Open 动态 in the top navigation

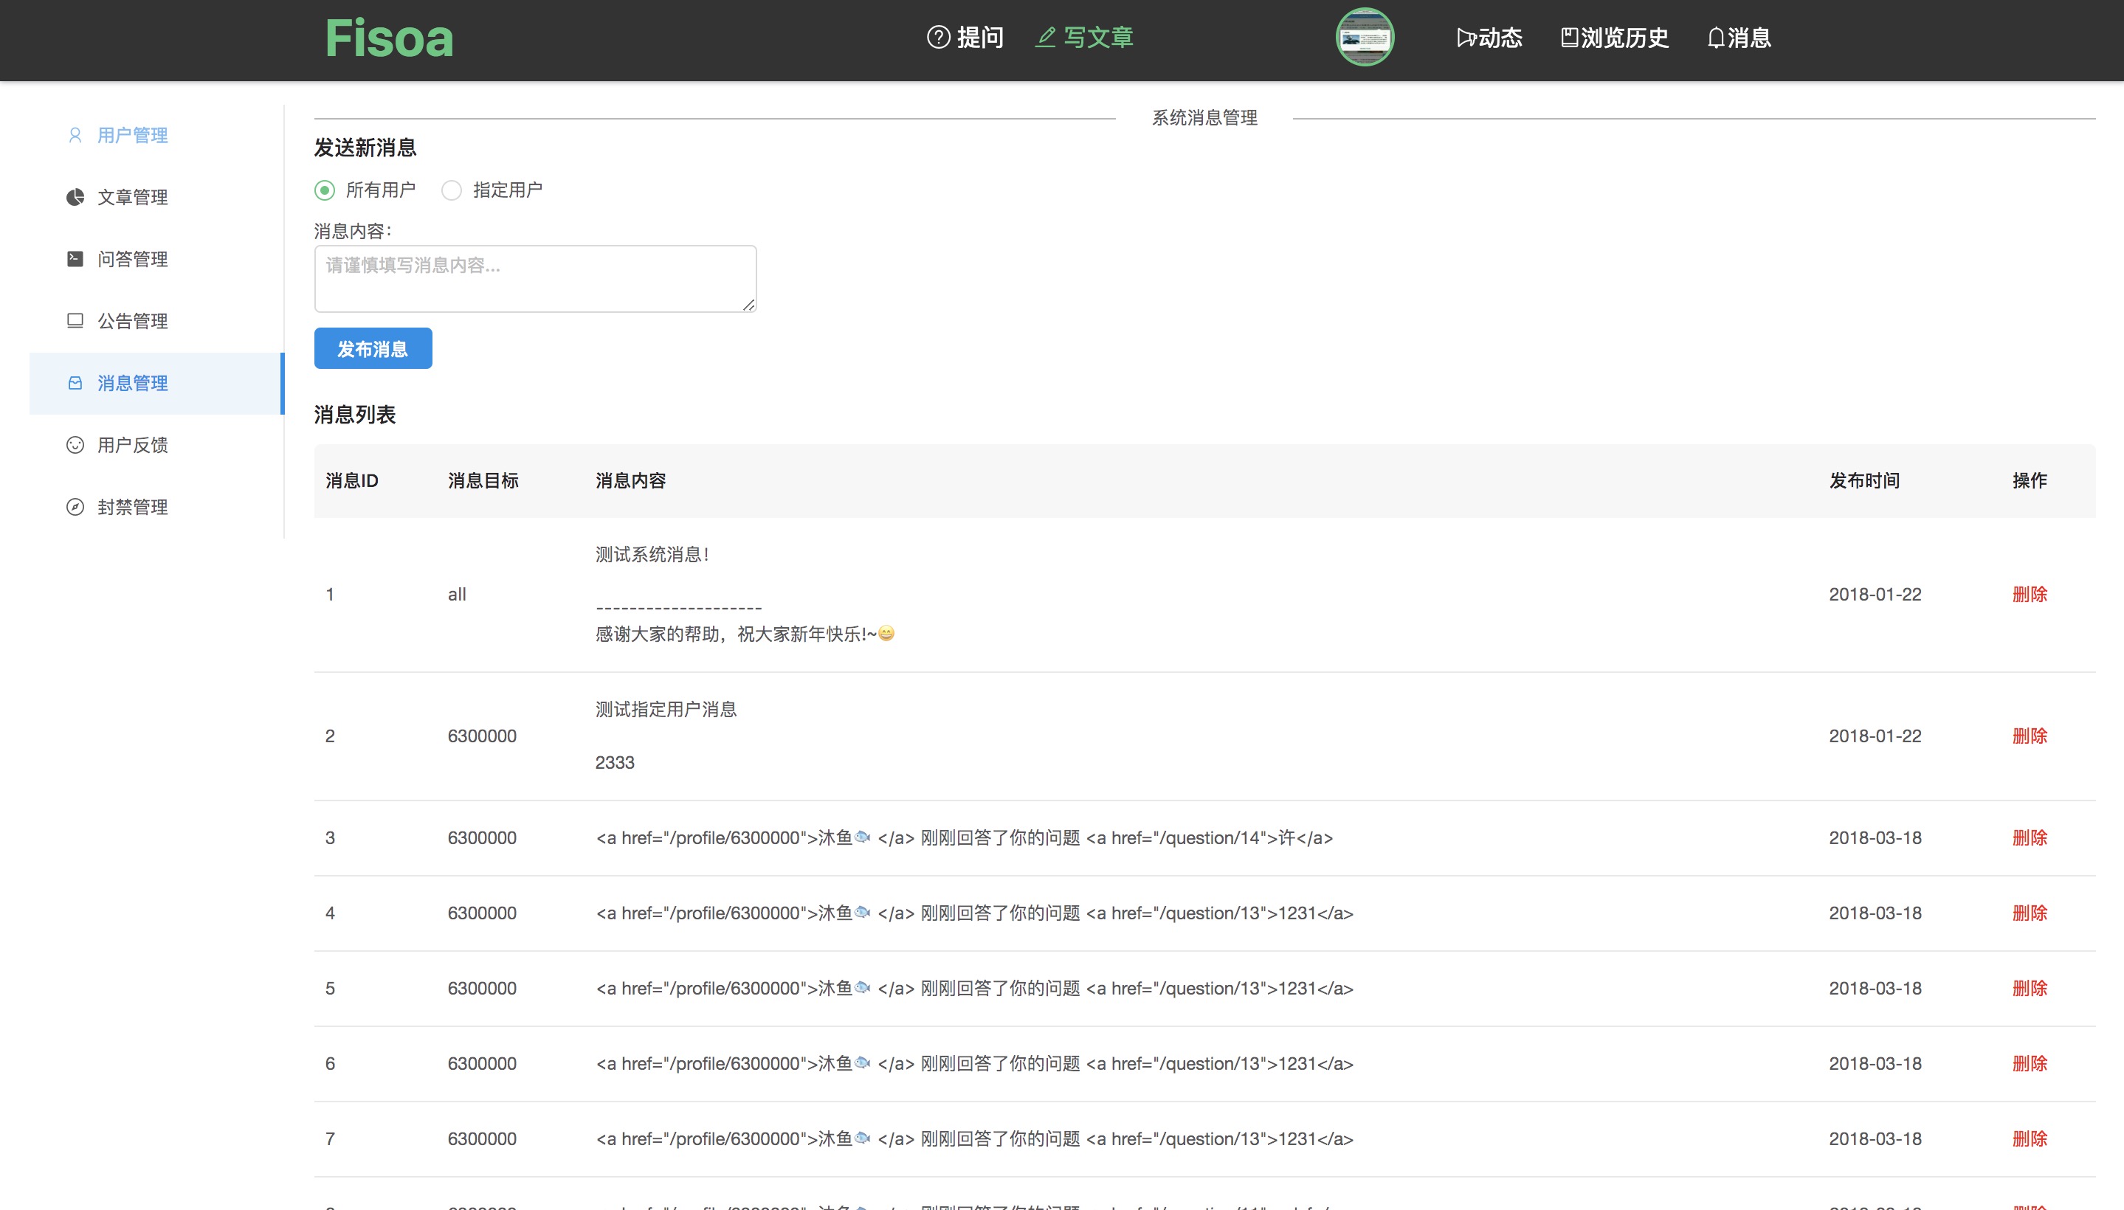tap(1489, 38)
